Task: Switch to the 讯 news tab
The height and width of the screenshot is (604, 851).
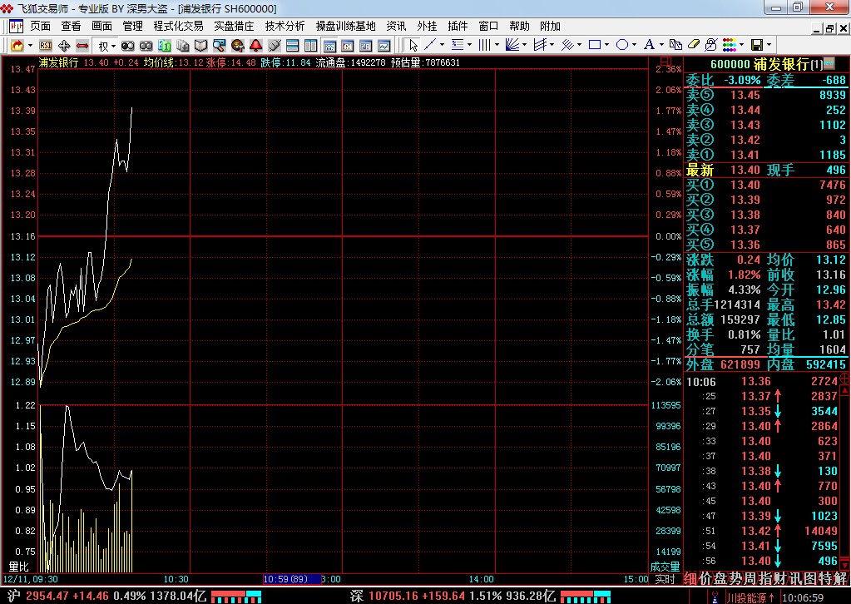Action: tap(794, 578)
